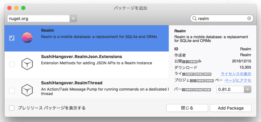Screen dimensions: 261x122
Task: Click the green zoom window button
Action: click(x=23, y=8)
